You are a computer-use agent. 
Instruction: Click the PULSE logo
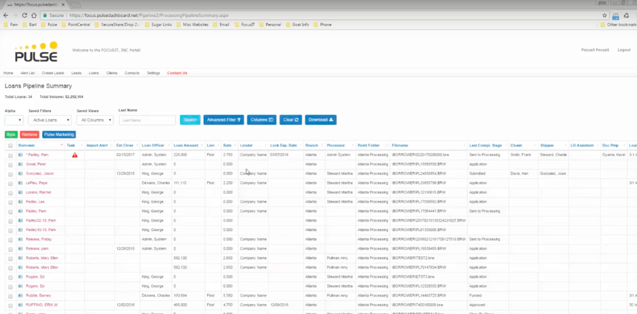36,51
